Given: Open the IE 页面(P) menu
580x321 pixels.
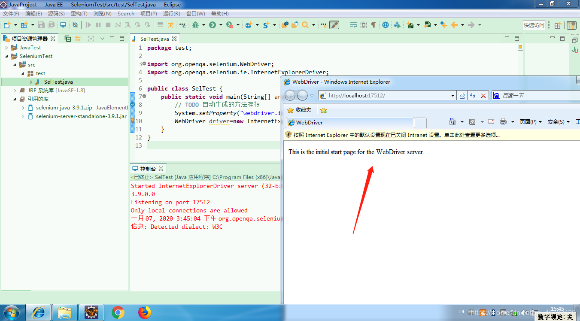Looking at the screenshot, I should coord(531,121).
